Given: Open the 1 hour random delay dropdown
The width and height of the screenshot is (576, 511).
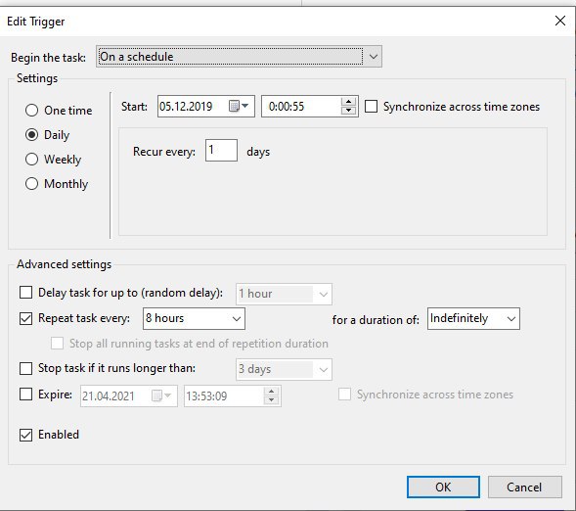Looking at the screenshot, I should coord(284,294).
